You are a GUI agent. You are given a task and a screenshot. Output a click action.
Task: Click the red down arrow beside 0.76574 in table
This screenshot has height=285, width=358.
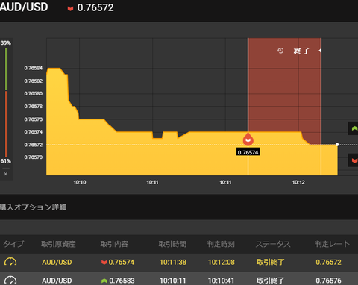point(104,263)
